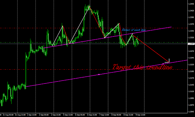Click the 1.3445 price axis label

(x=191, y=4)
